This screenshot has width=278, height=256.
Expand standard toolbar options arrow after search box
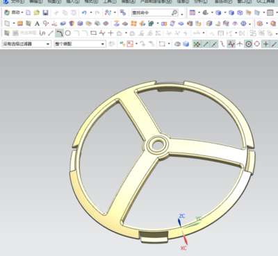(x=182, y=15)
